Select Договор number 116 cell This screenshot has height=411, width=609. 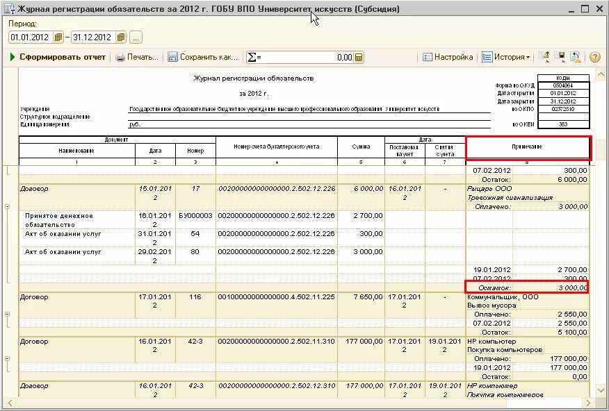tap(195, 305)
